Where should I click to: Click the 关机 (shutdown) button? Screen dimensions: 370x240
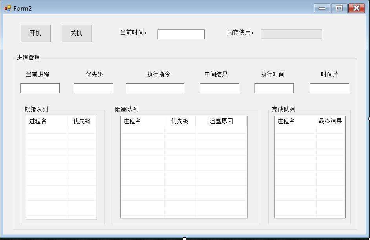(76, 33)
